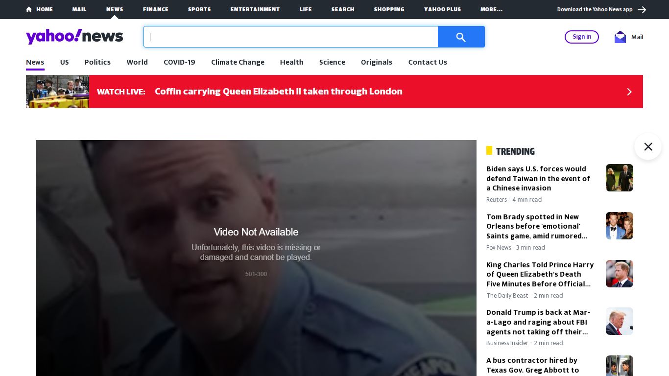Viewport: 669px width, 376px height.
Task: Click the blue magnifier search button
Action: coord(461,37)
